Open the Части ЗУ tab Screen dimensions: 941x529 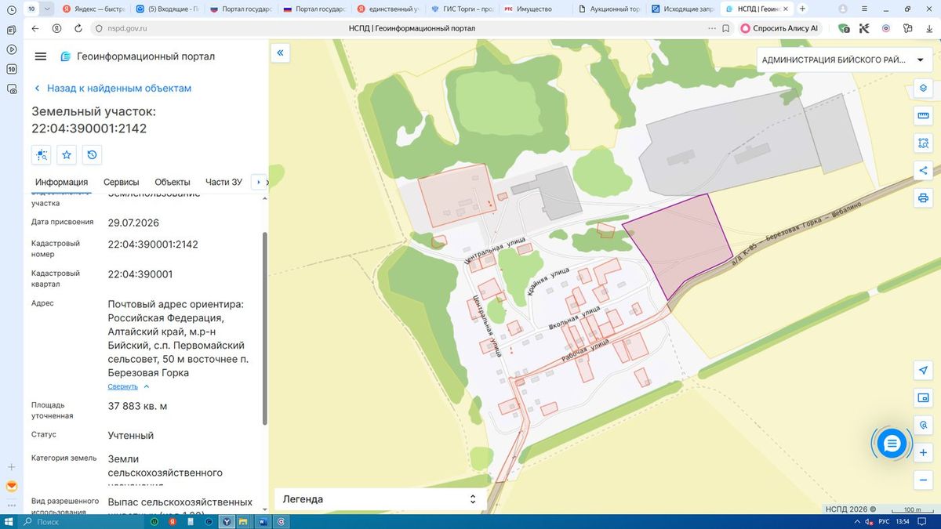223,182
